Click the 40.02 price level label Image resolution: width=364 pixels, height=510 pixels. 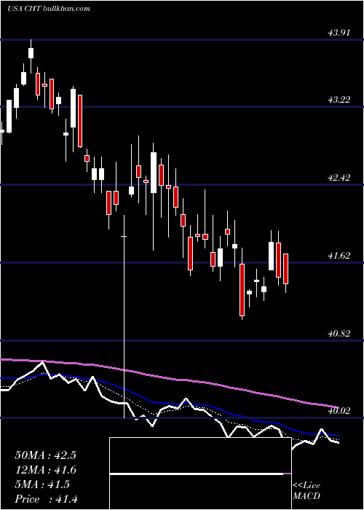pyautogui.click(x=339, y=411)
